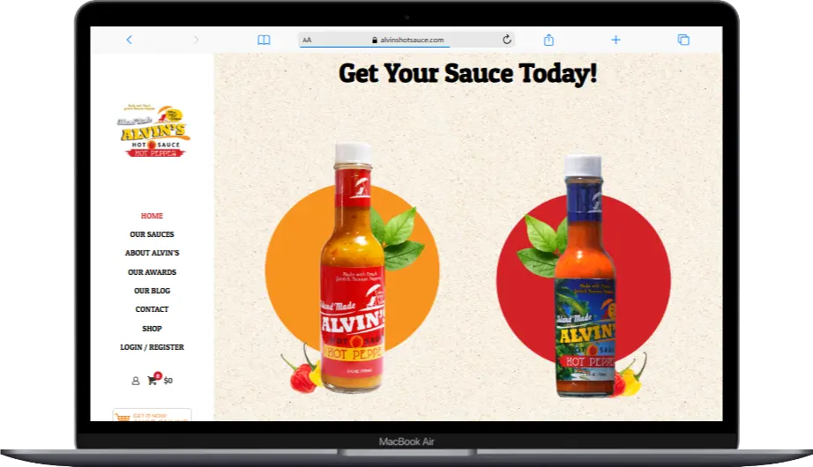Click the browser forward arrow
813x467 pixels.
(x=196, y=40)
